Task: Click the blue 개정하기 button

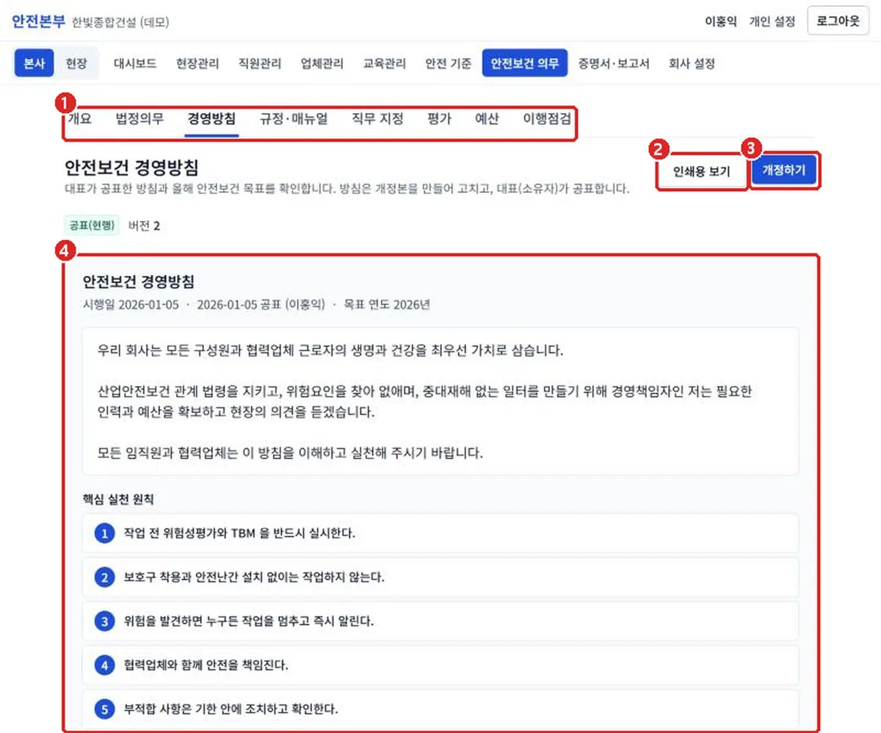Action: point(784,171)
